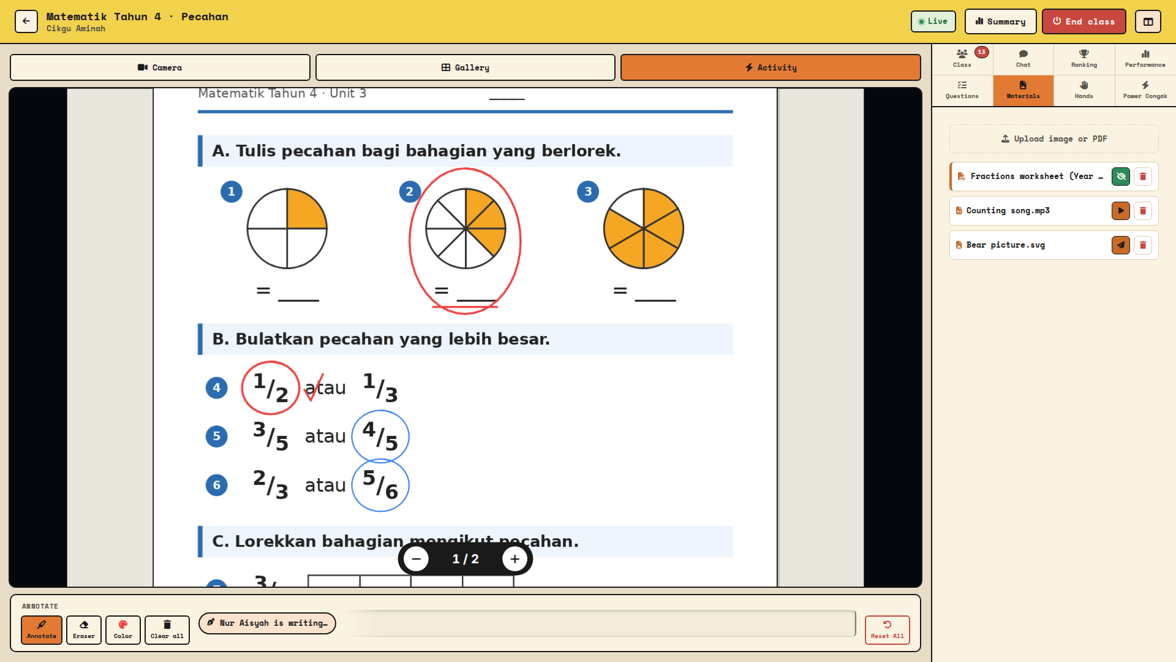Click the Fractions worksheet material name
Image resolution: width=1176 pixels, height=662 pixels.
1036,177
